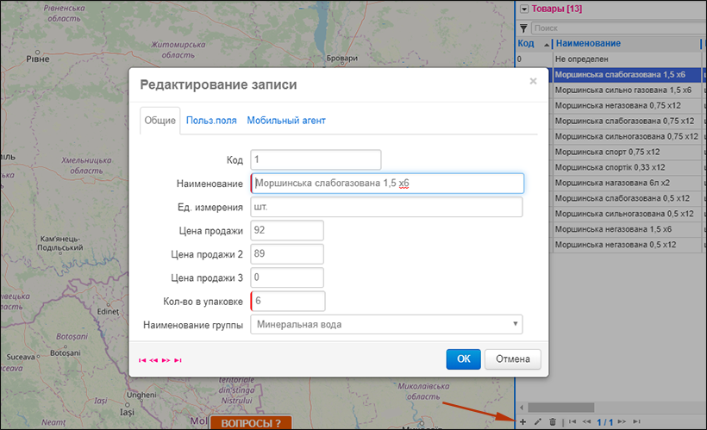The height and width of the screenshot is (430, 707).
Task: Select the Не определен row
Action: pos(611,59)
